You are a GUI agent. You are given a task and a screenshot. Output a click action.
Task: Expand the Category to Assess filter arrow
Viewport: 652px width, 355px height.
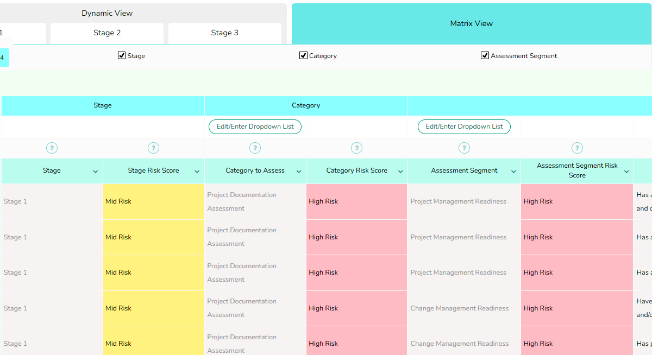click(x=299, y=172)
